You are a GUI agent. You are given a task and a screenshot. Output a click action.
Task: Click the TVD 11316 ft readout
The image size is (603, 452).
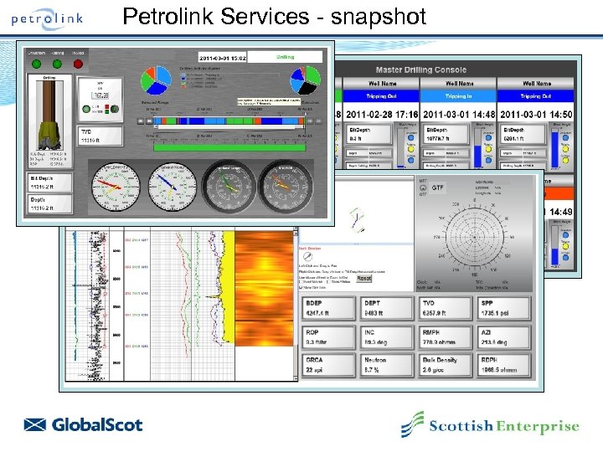point(100,136)
